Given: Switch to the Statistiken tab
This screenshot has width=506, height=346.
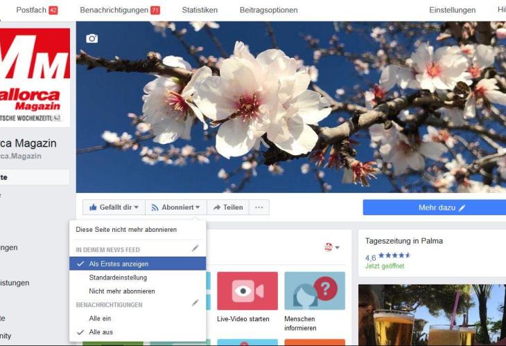Looking at the screenshot, I should coord(200,10).
